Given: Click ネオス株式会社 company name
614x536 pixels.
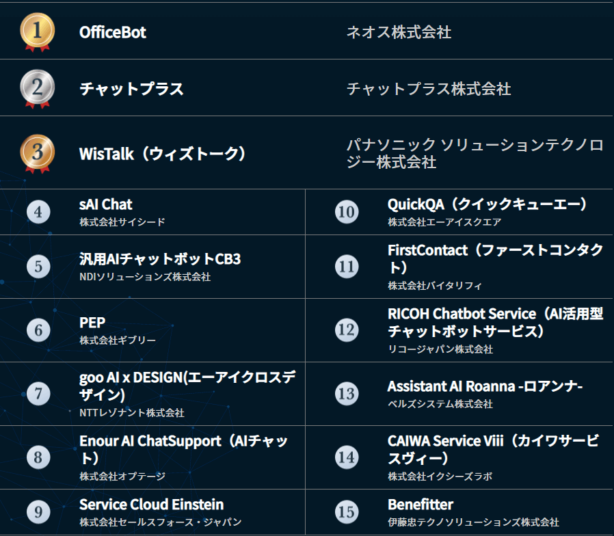Looking at the screenshot, I should tap(399, 32).
